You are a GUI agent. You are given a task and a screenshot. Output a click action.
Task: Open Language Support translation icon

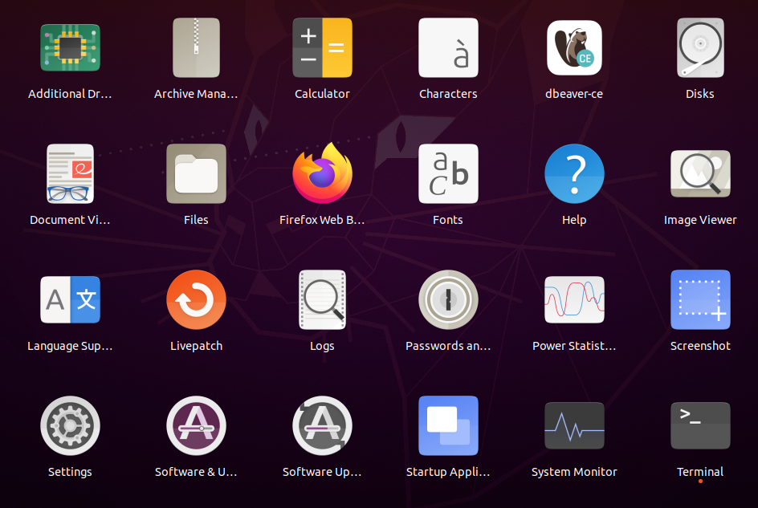tap(70, 299)
